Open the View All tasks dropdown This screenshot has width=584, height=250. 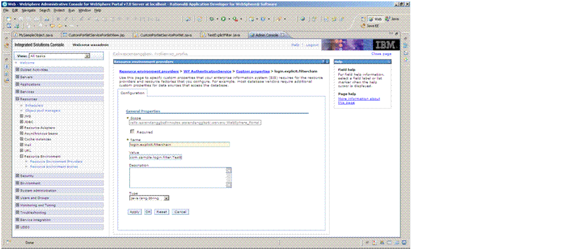click(x=87, y=56)
